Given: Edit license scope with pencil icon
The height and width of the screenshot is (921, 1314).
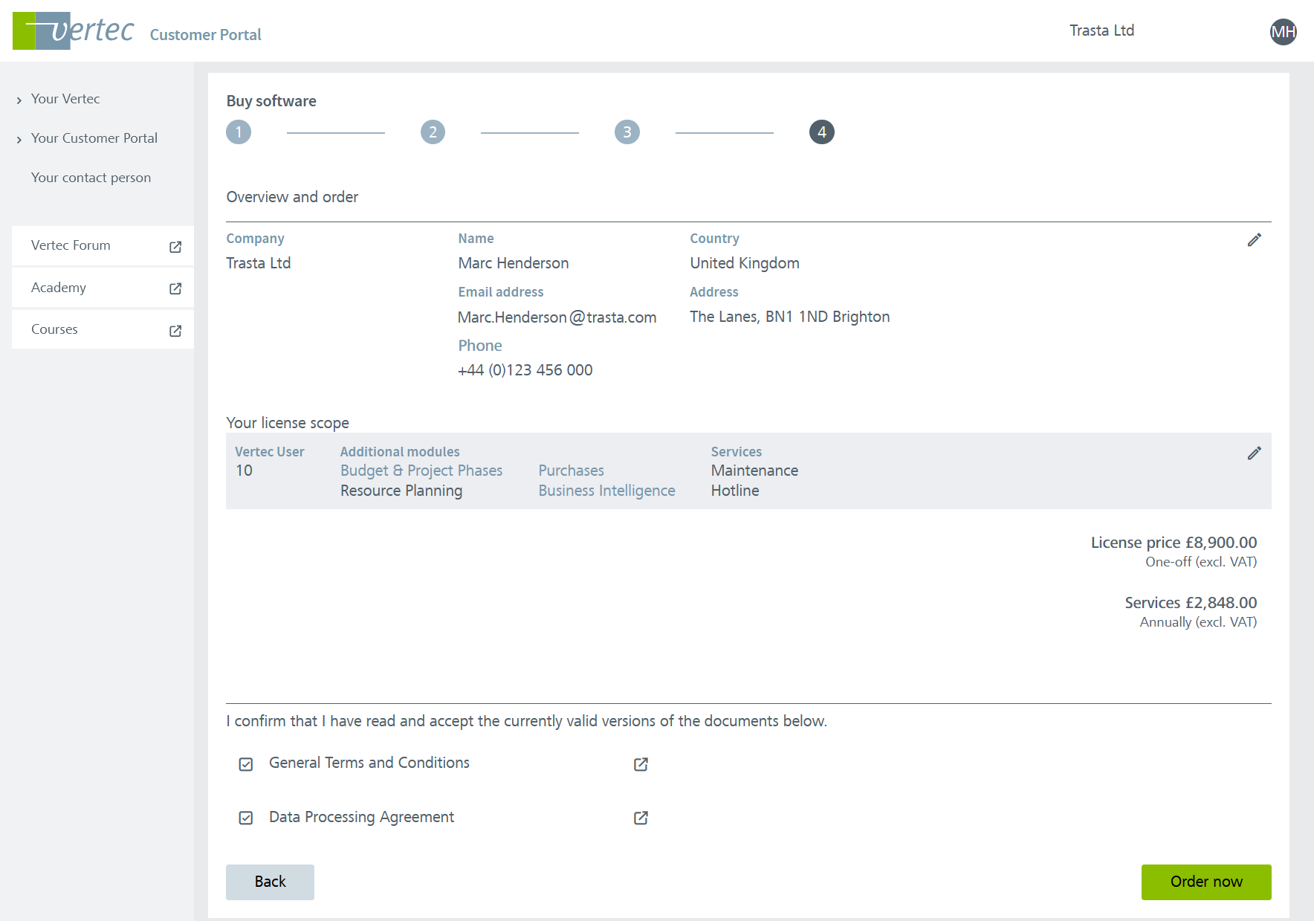Looking at the screenshot, I should pyautogui.click(x=1254, y=453).
